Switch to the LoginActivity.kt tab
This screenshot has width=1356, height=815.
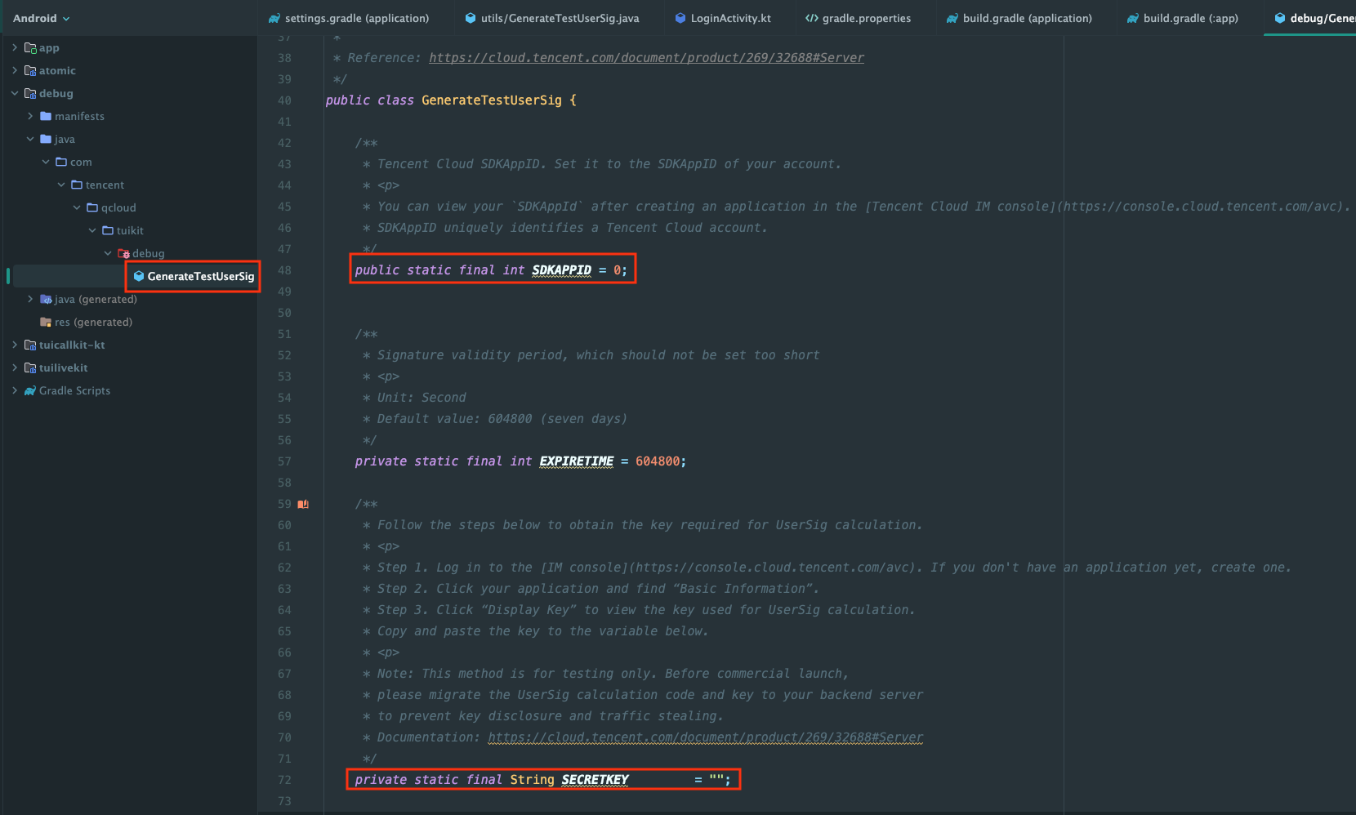pyautogui.click(x=723, y=18)
